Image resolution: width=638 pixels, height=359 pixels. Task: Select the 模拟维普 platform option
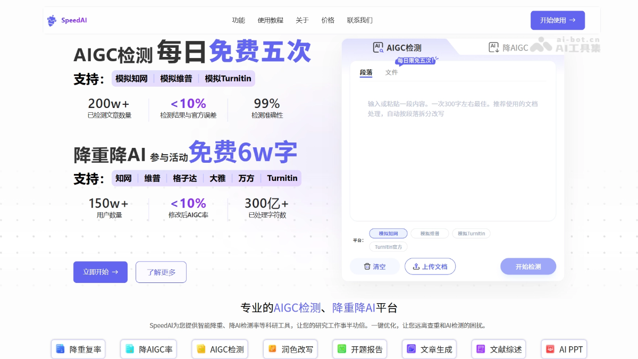[x=430, y=233]
